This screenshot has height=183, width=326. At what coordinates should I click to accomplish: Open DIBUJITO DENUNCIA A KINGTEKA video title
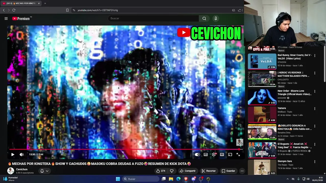tap(295, 127)
